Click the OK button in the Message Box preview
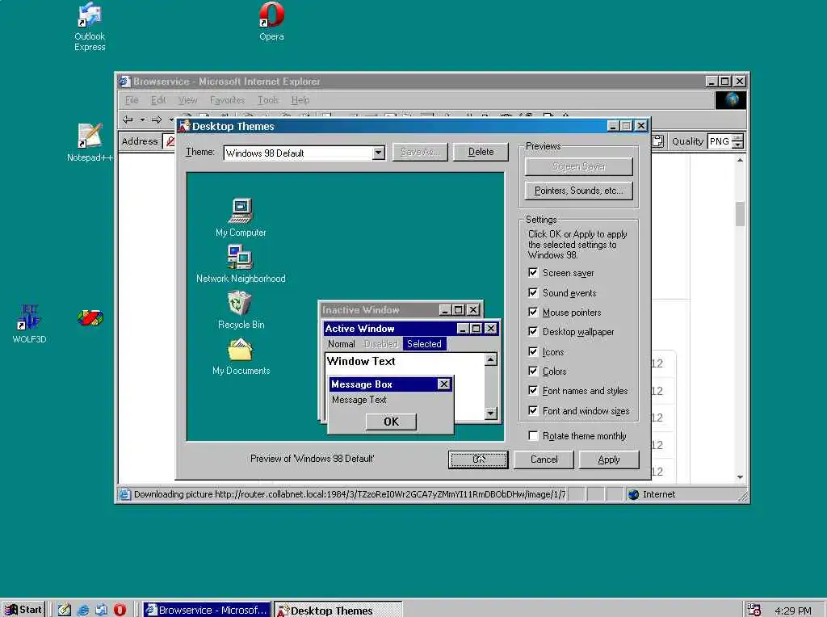Image resolution: width=827 pixels, height=617 pixels. [x=391, y=422]
